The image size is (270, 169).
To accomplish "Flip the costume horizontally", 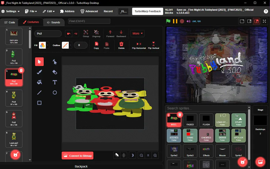I will 139,45.
